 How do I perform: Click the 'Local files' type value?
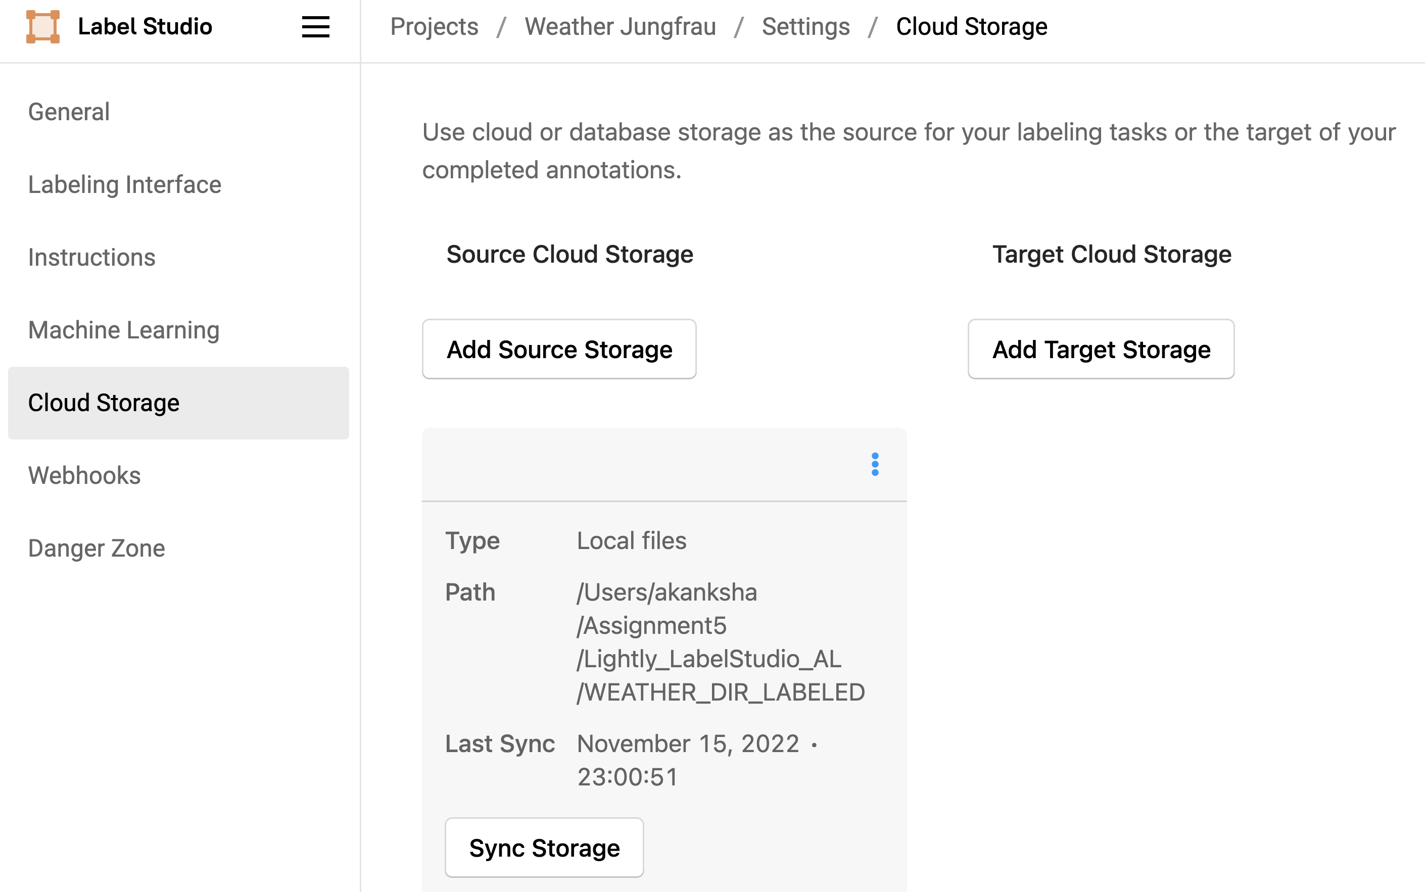pyautogui.click(x=631, y=540)
